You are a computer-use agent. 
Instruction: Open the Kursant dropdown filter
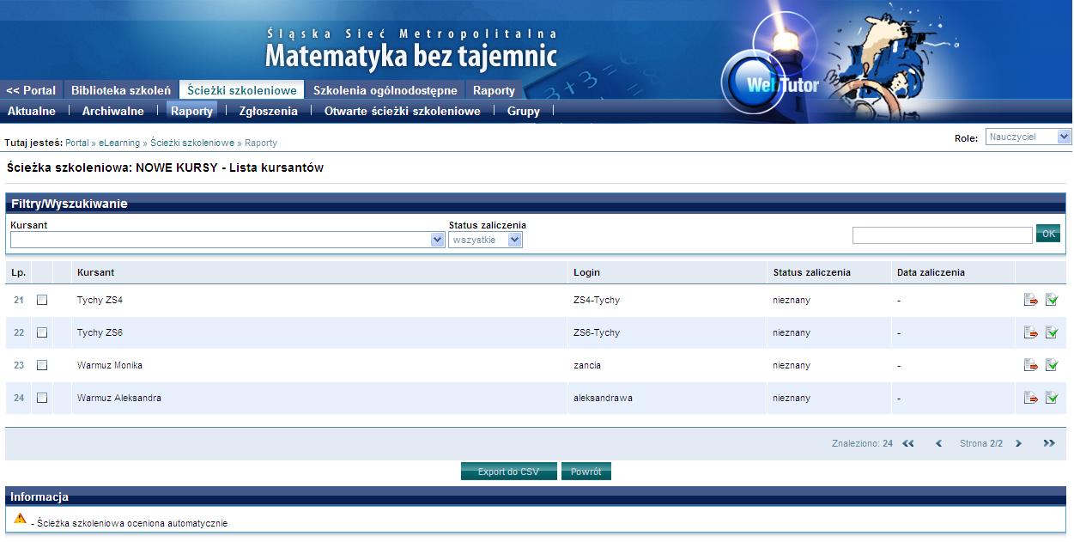pos(228,241)
